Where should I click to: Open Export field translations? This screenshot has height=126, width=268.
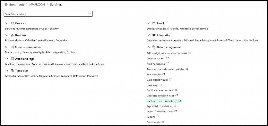click(159, 106)
